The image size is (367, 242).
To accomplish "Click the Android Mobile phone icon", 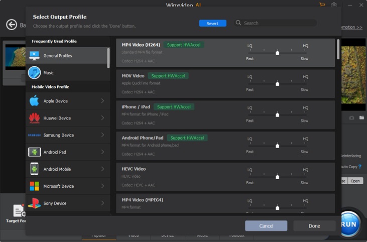I will 35,169.
